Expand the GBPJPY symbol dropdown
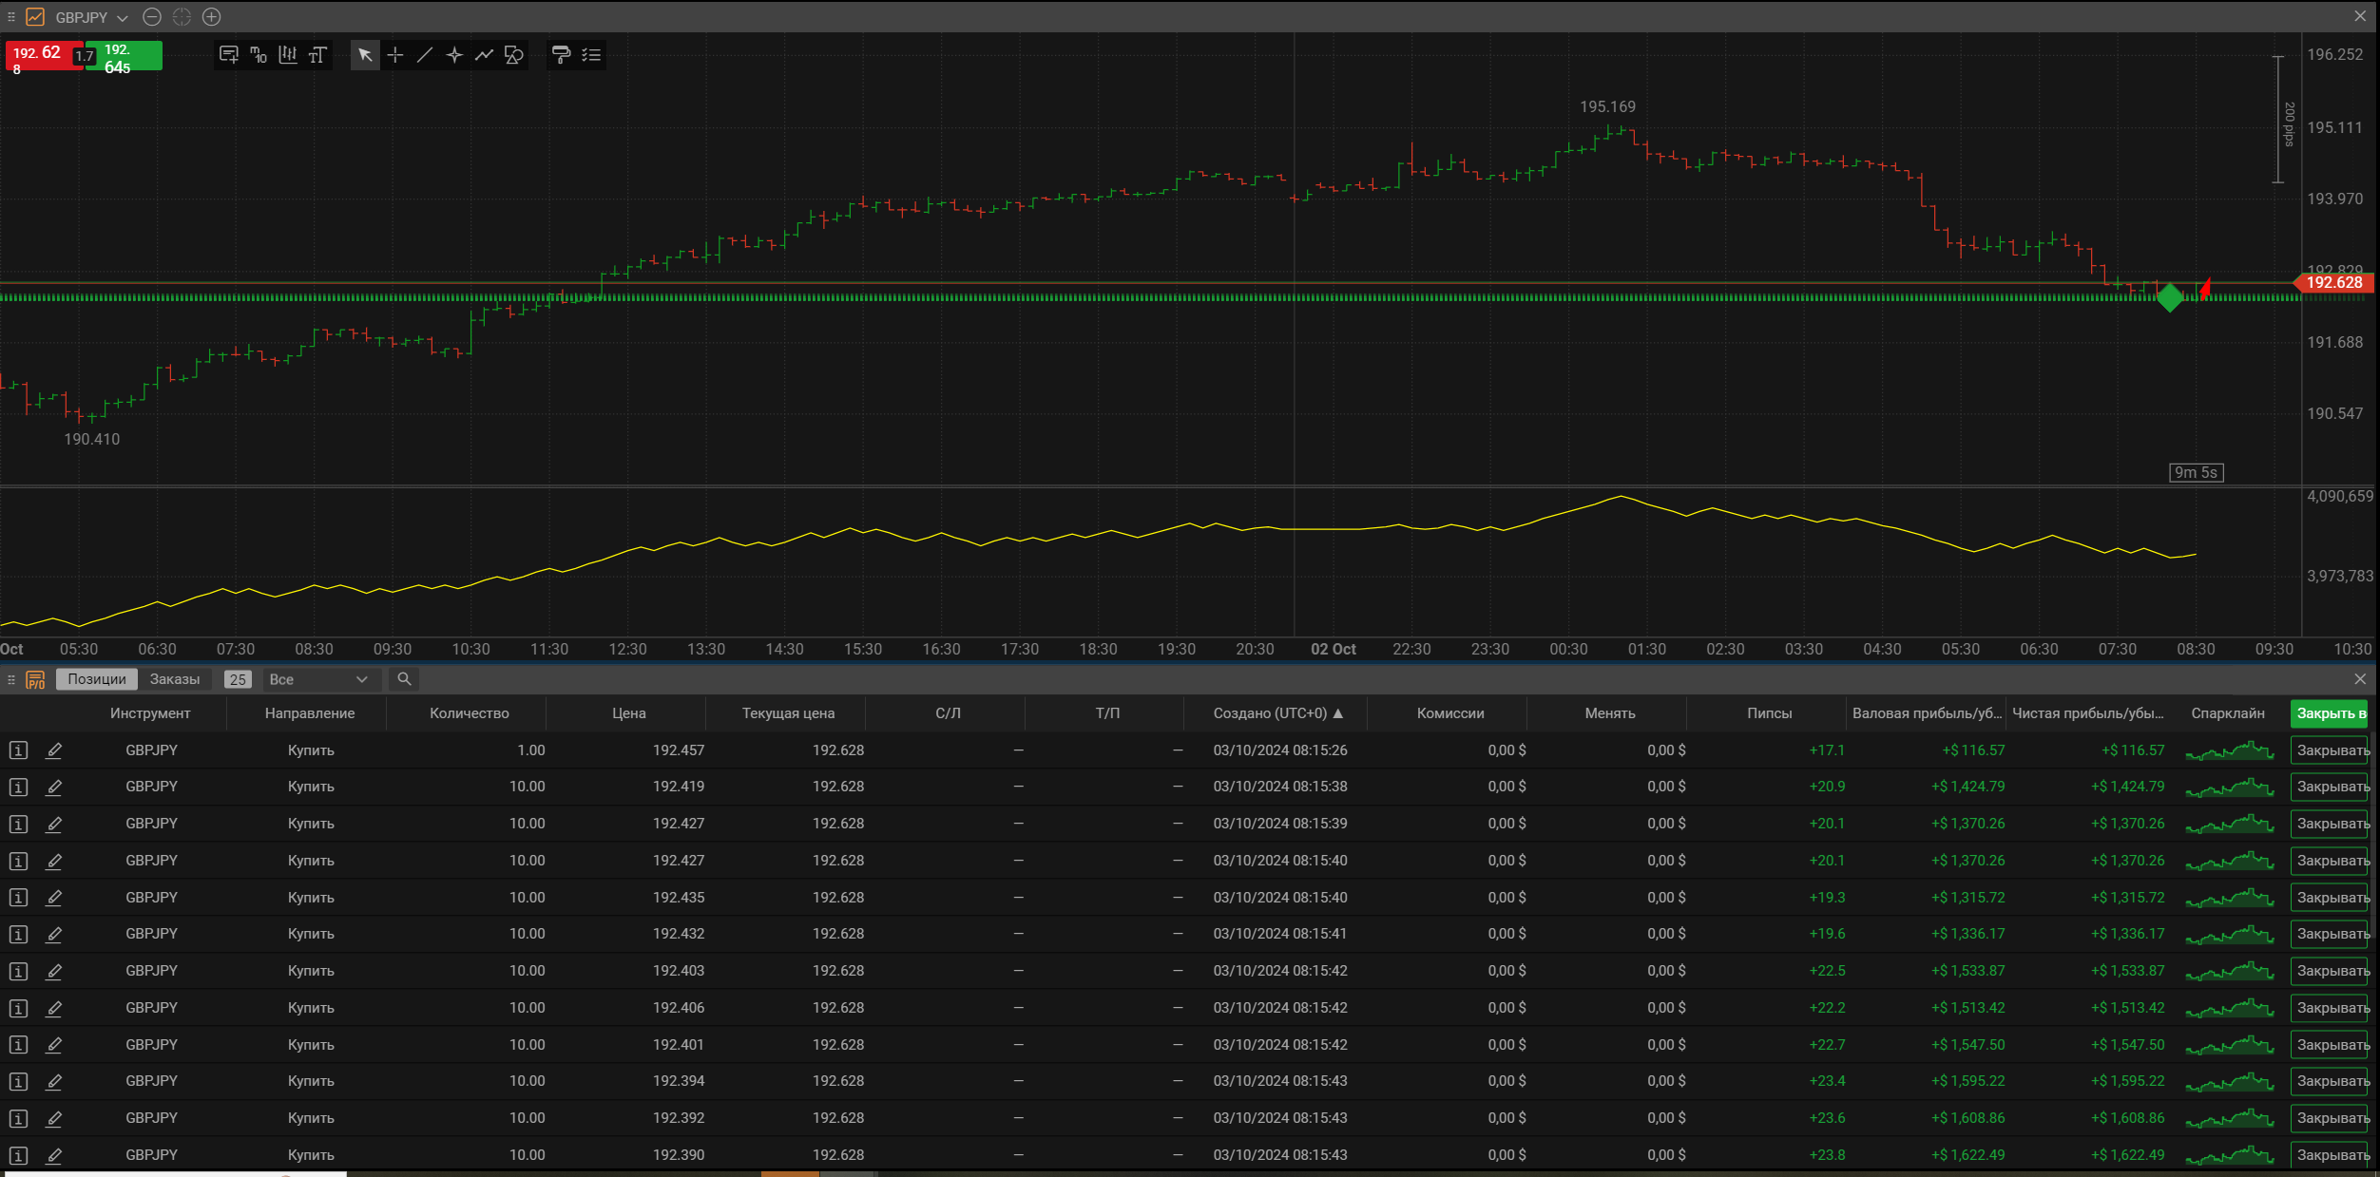This screenshot has height=1177, width=2380. 123,18
